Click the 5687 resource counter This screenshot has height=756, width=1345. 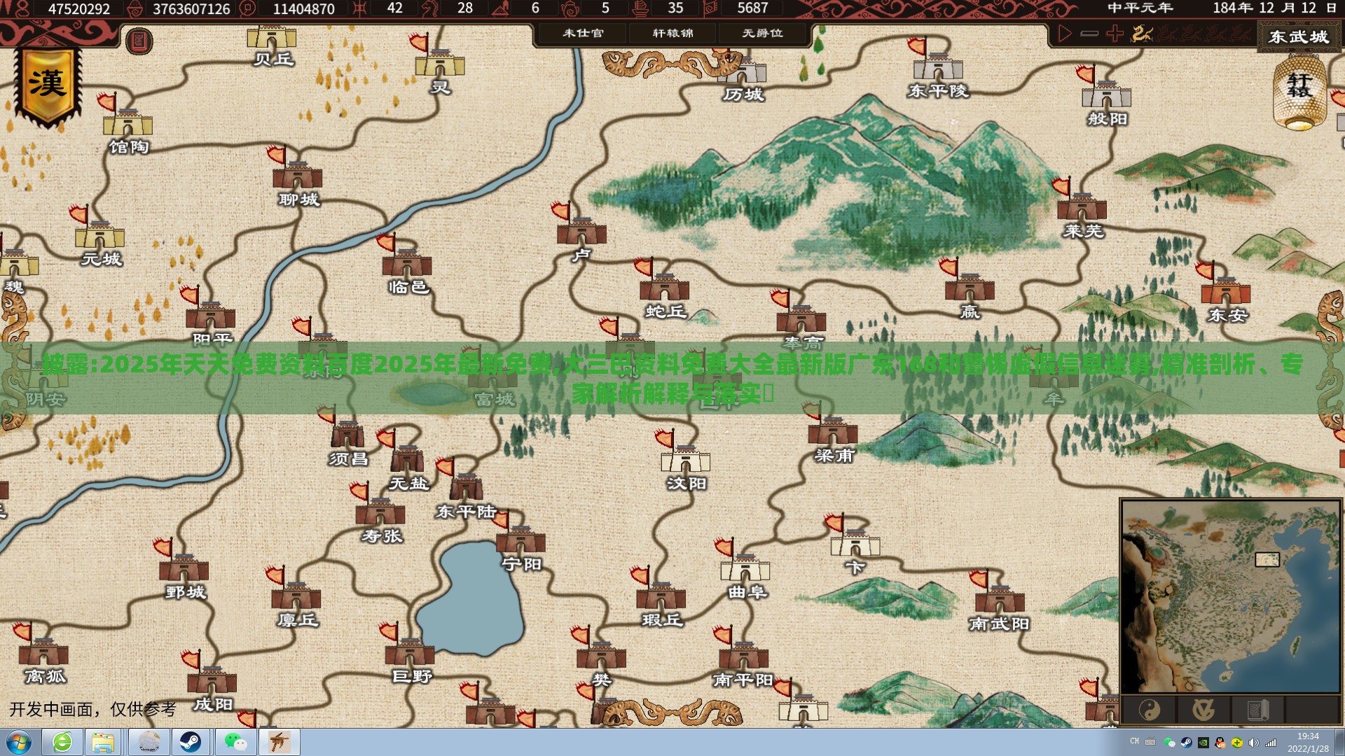[x=753, y=8]
